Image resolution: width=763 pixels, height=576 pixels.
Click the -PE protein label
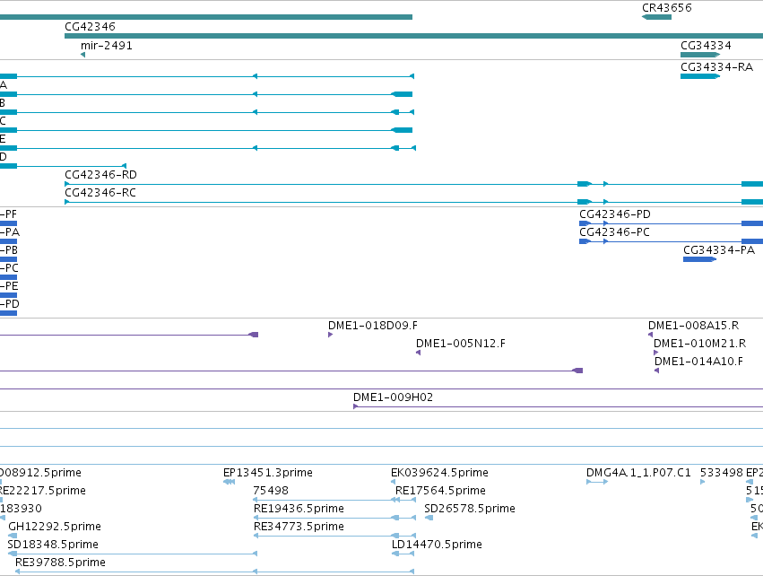point(9,286)
